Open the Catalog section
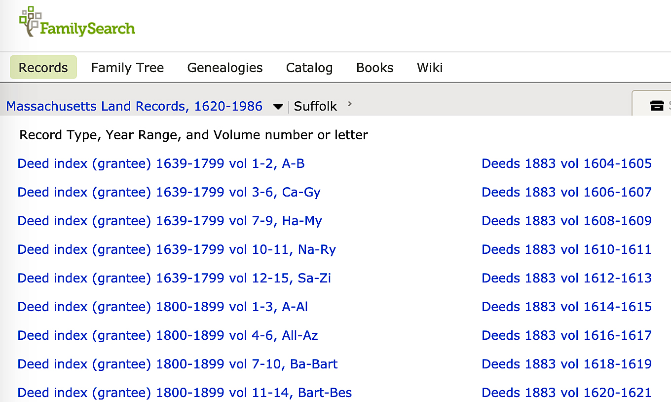This screenshot has height=402, width=671. pyautogui.click(x=309, y=68)
